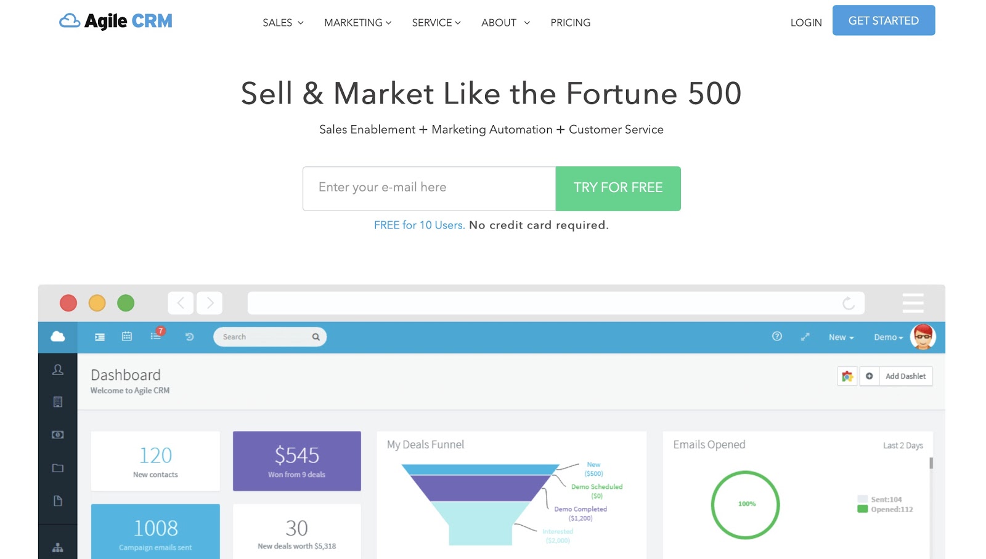
Task: Click the contacts person icon in sidebar
Action: (58, 369)
